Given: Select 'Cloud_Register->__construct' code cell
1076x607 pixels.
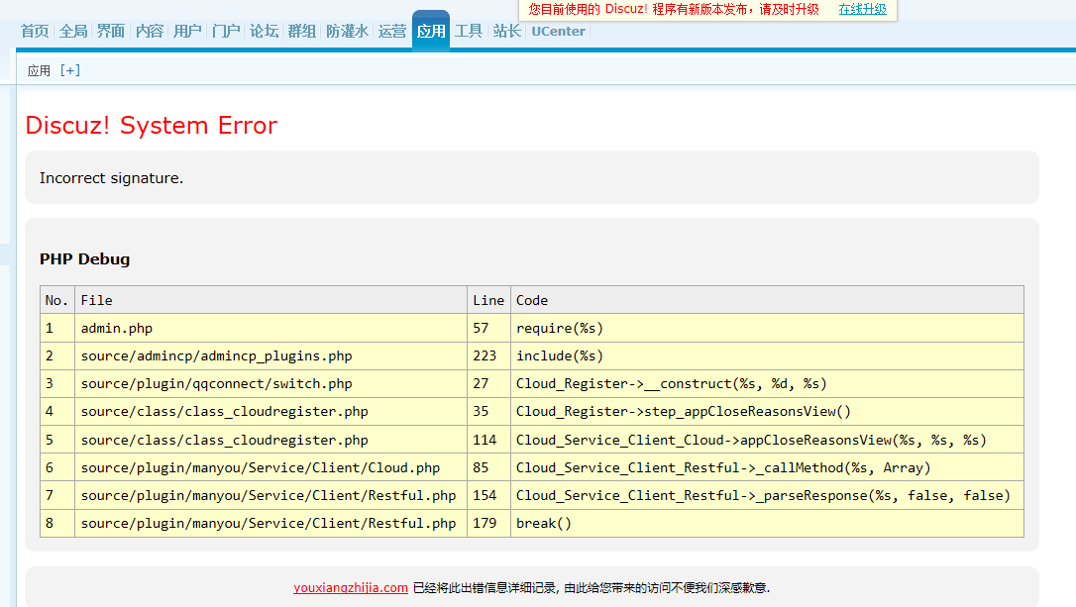Looking at the screenshot, I should pyautogui.click(x=767, y=383).
